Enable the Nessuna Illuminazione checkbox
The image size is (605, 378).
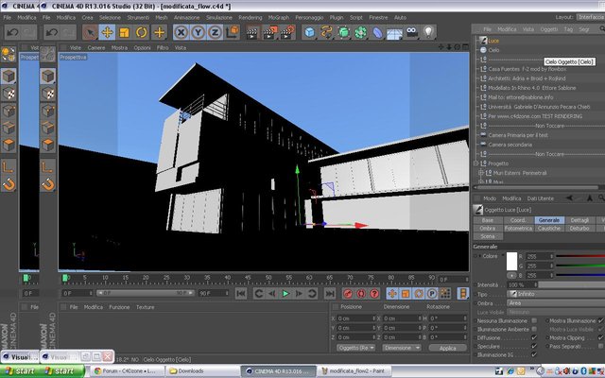[x=534, y=320]
